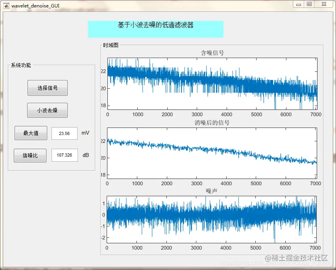Focus the 23.56 maximum value field
The image size is (336, 270).
click(64, 133)
